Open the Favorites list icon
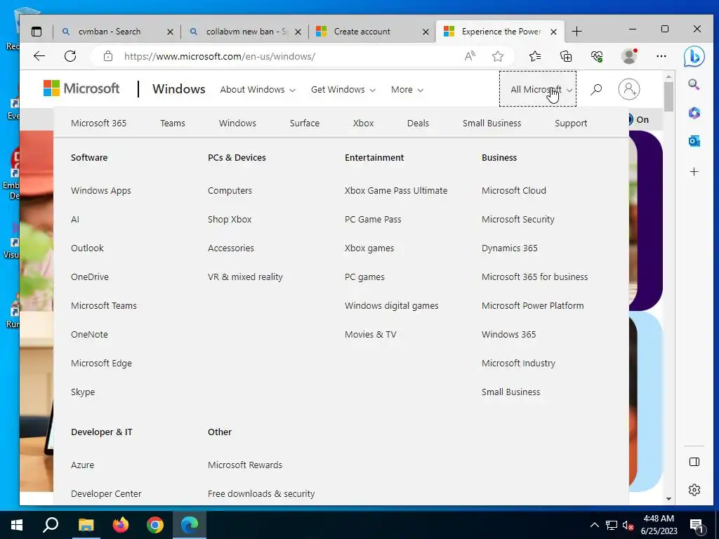This screenshot has height=539, width=719. pos(534,56)
